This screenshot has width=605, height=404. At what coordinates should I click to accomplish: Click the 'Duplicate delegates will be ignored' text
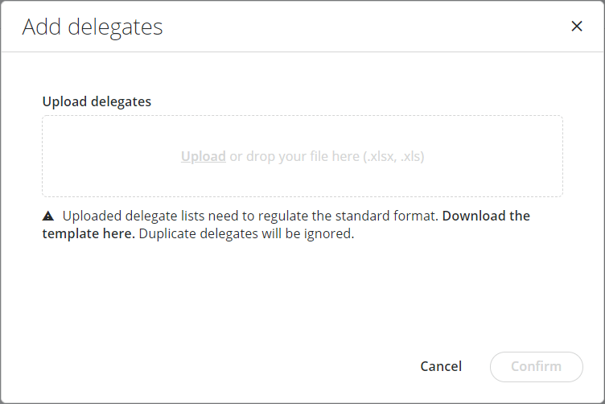coord(246,235)
